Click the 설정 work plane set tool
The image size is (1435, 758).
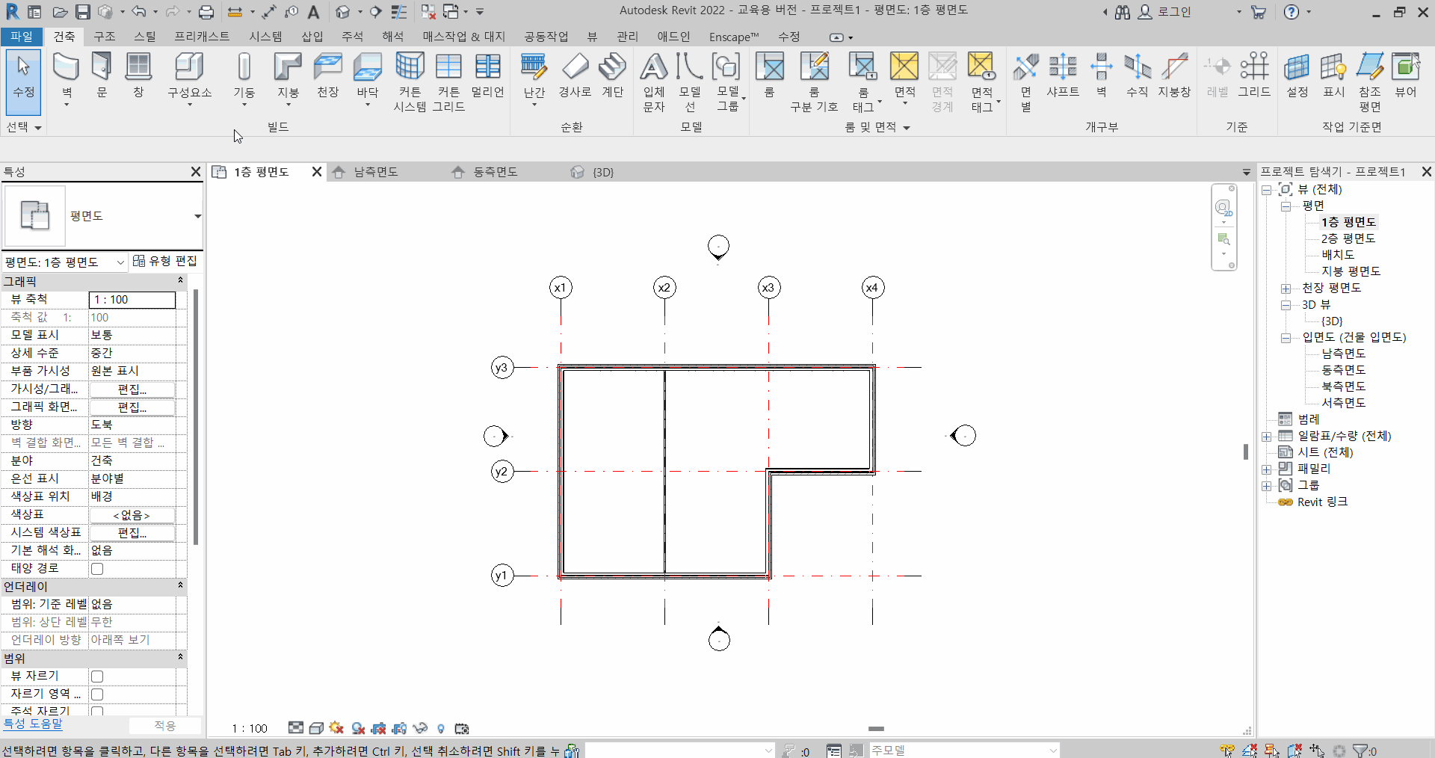pos(1297,75)
